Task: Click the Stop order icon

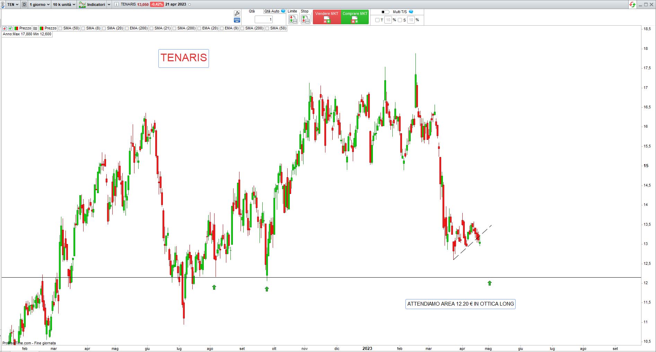Action: coord(305,19)
